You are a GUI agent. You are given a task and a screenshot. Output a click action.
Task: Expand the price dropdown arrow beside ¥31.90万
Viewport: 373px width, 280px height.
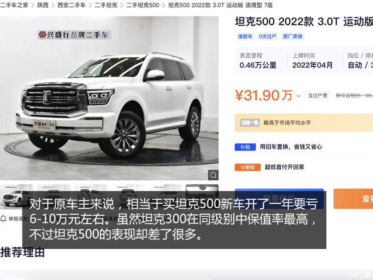[x=298, y=96]
